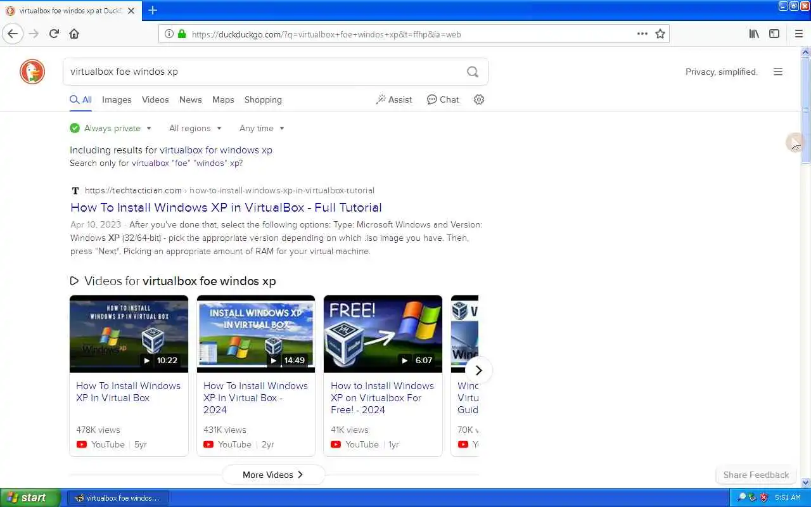The width and height of the screenshot is (811, 507).
Task: Switch to the News tab
Action: pyautogui.click(x=190, y=99)
